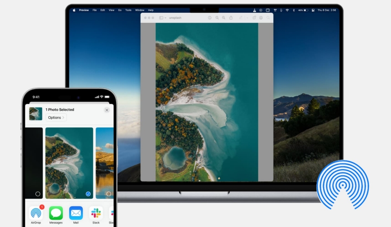The image size is (391, 227).
Task: Click the play circle menu bar icon
Action: [261, 10]
